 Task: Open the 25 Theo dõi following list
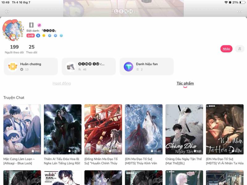[31, 49]
